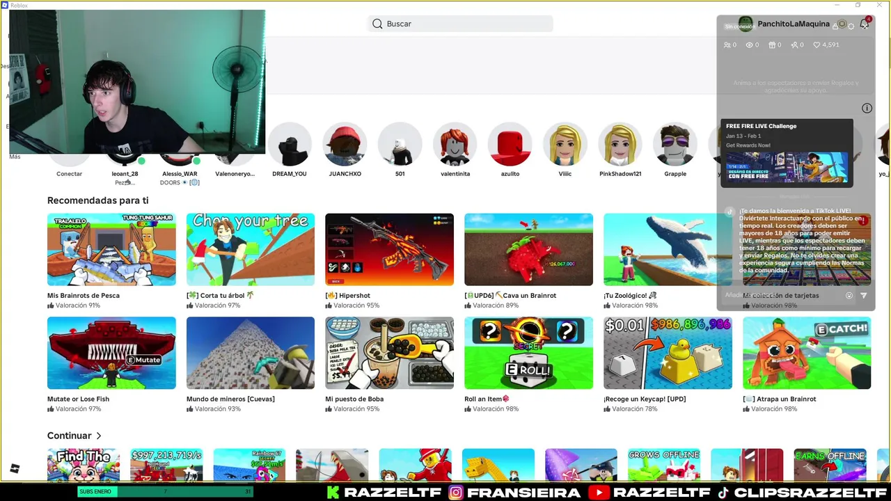
Task: Open friend avatar Viiiic
Action: click(565, 144)
